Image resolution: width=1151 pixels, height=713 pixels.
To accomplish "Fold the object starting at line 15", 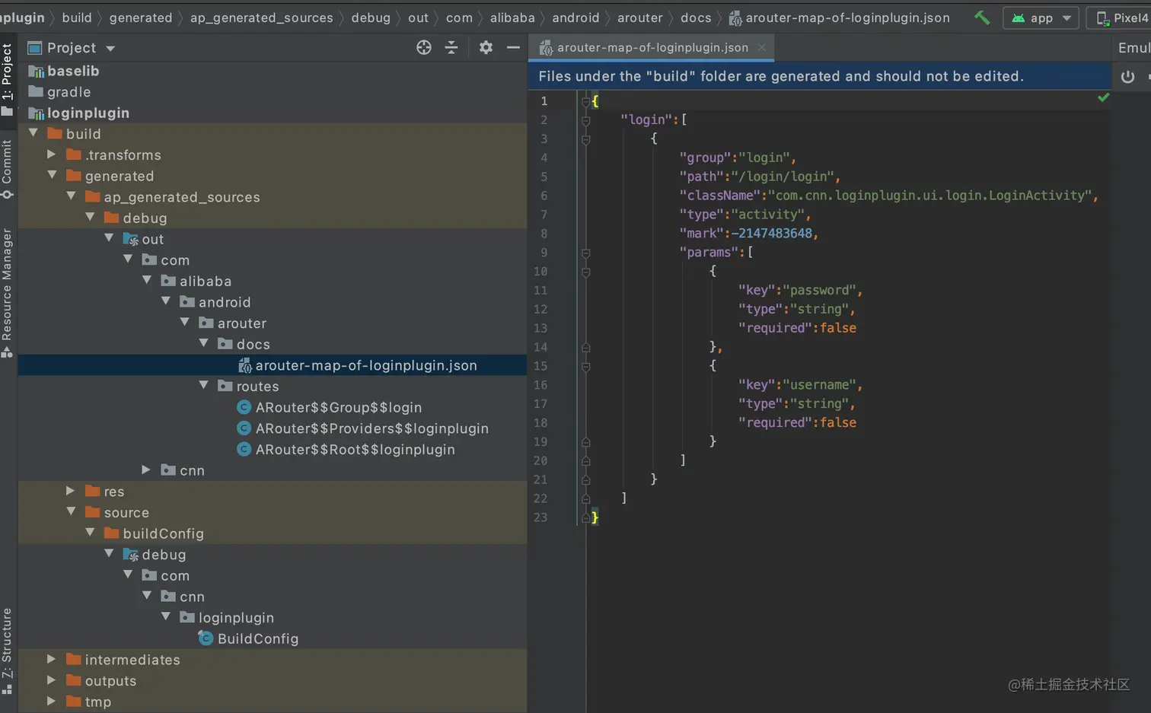I will coord(586,366).
